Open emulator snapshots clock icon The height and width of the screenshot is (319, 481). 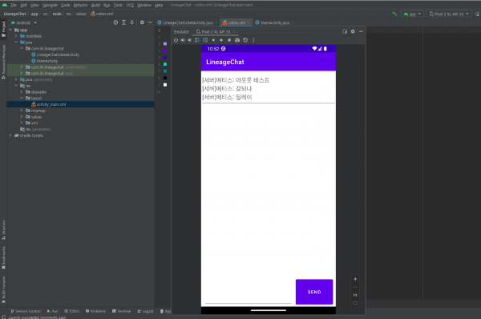tap(245, 40)
